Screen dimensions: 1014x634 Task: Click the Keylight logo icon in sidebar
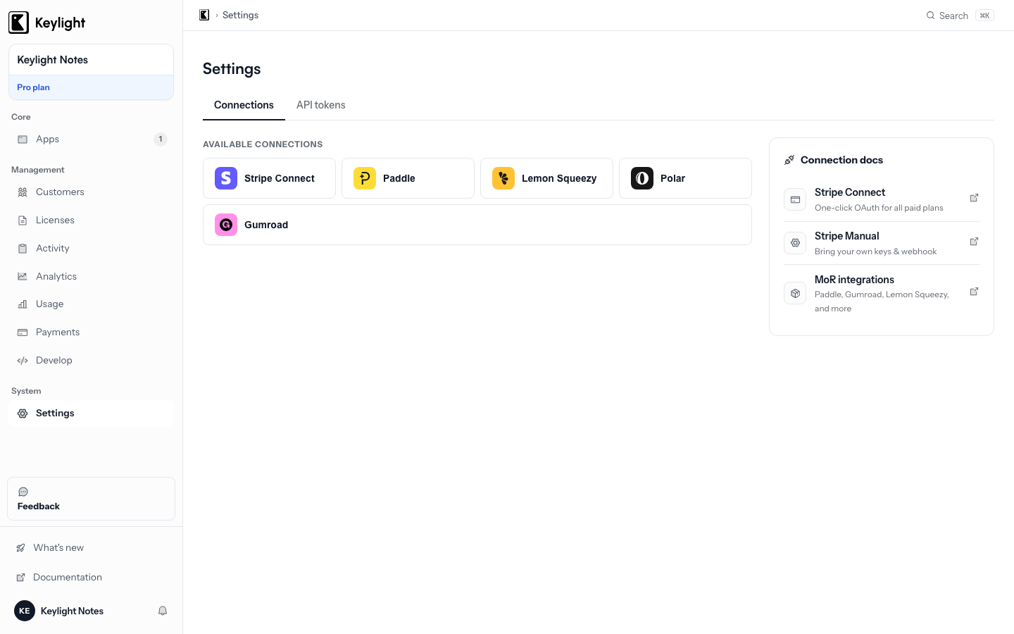(x=19, y=23)
